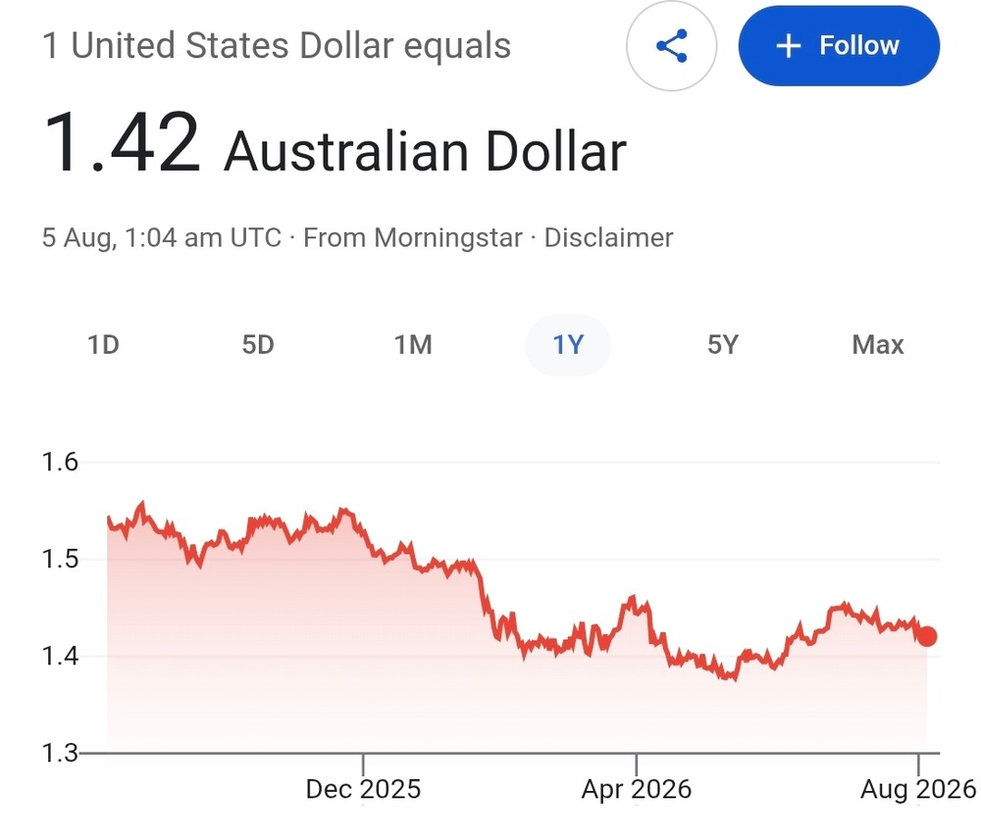Click the 1.5 y-axis label

point(60,559)
